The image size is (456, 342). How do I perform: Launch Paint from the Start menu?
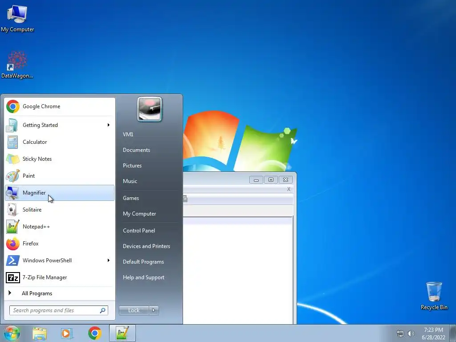(x=60, y=175)
